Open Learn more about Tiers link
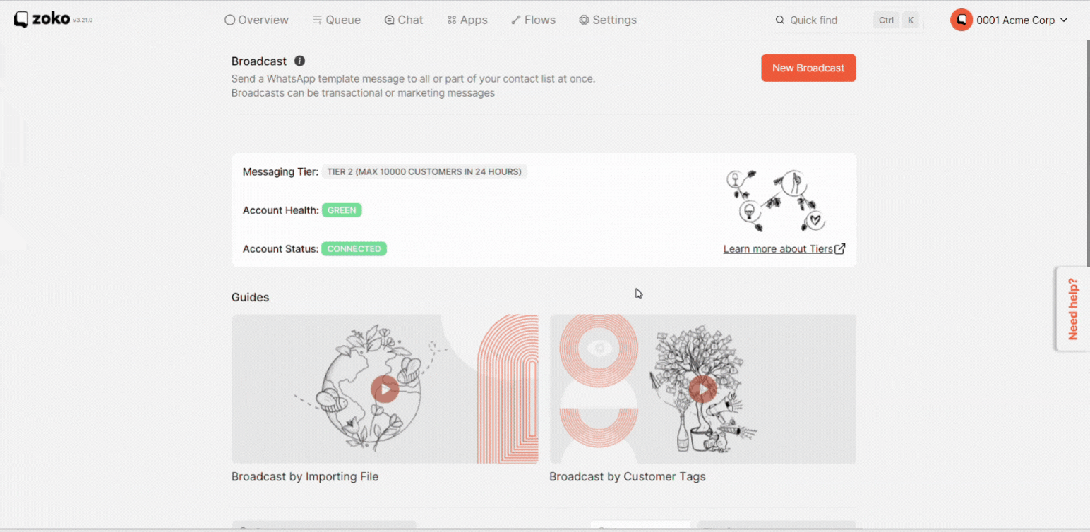Viewport: 1090px width, 532px height. click(777, 249)
